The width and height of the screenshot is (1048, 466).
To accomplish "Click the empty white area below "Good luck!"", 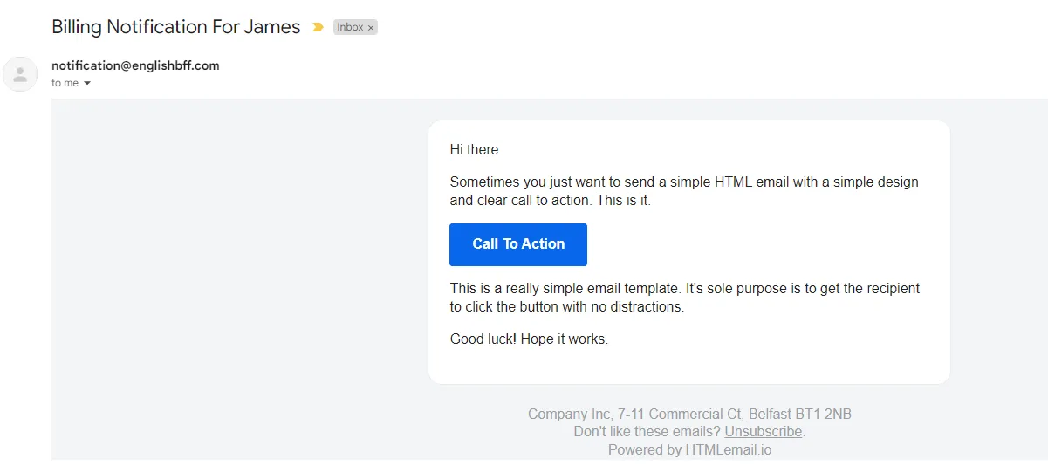I will tap(688, 365).
